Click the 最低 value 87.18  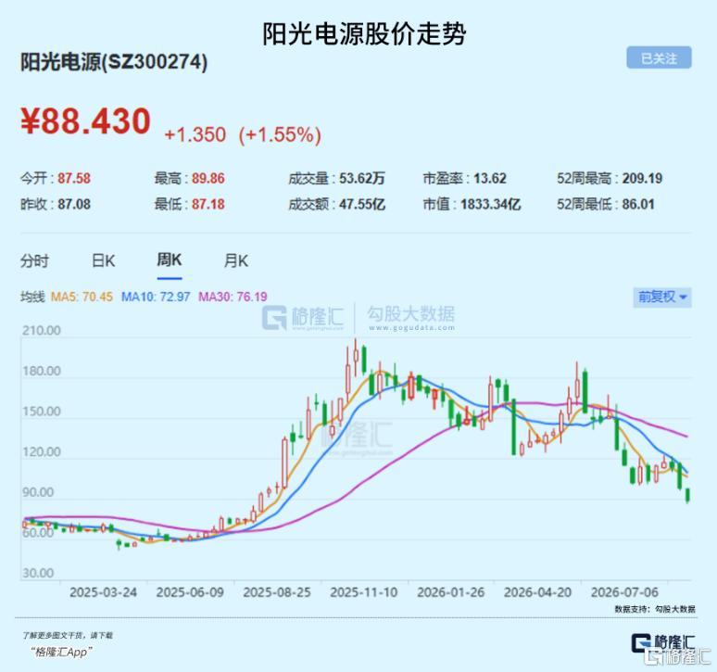tap(208, 204)
